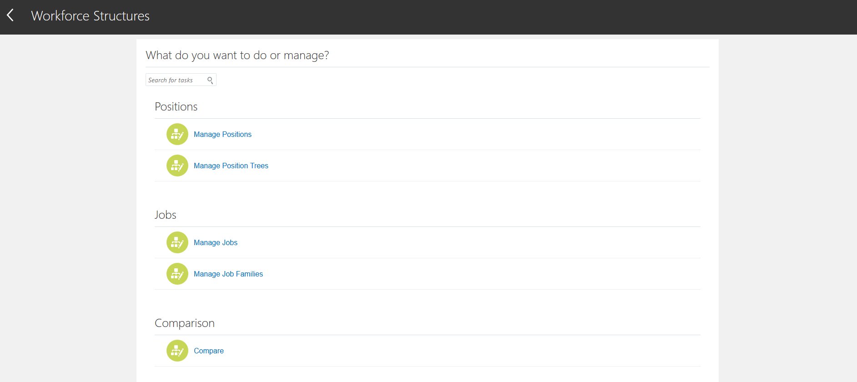The height and width of the screenshot is (382, 857).
Task: Click the Manage Job Families icon
Action: point(177,274)
